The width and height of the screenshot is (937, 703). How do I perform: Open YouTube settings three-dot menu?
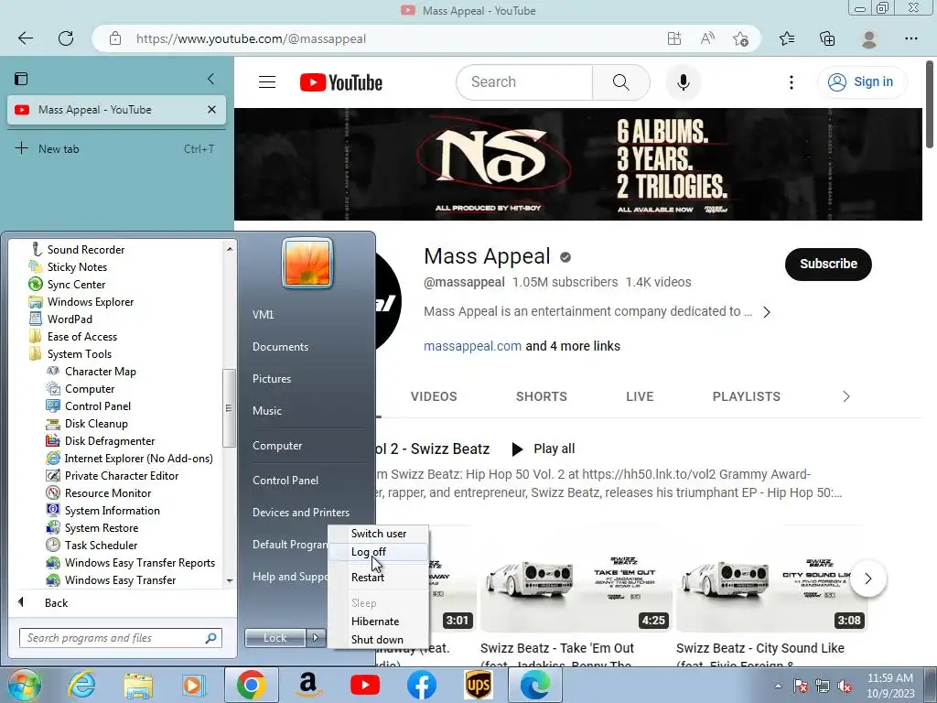[792, 82]
